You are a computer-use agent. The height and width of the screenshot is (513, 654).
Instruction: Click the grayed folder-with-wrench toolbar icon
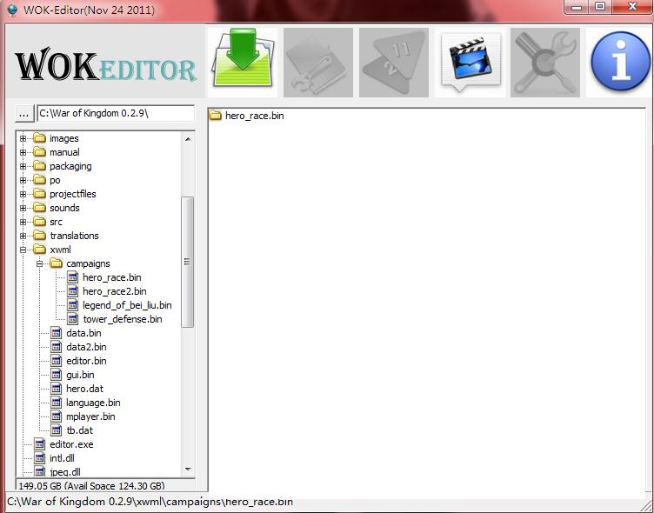point(318,63)
